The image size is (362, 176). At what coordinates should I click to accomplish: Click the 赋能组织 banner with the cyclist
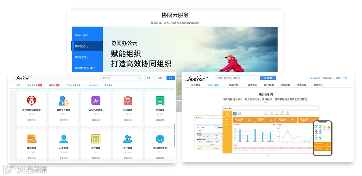190,50
